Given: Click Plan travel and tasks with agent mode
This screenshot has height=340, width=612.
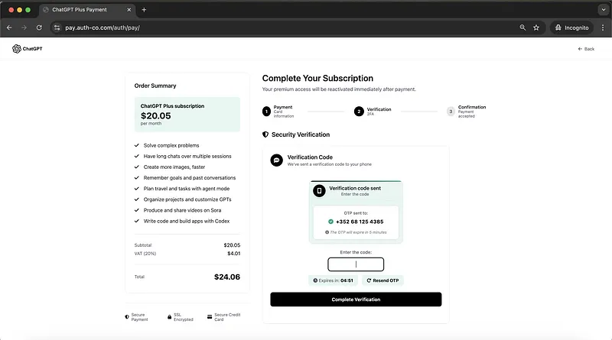Looking at the screenshot, I should pos(187,189).
